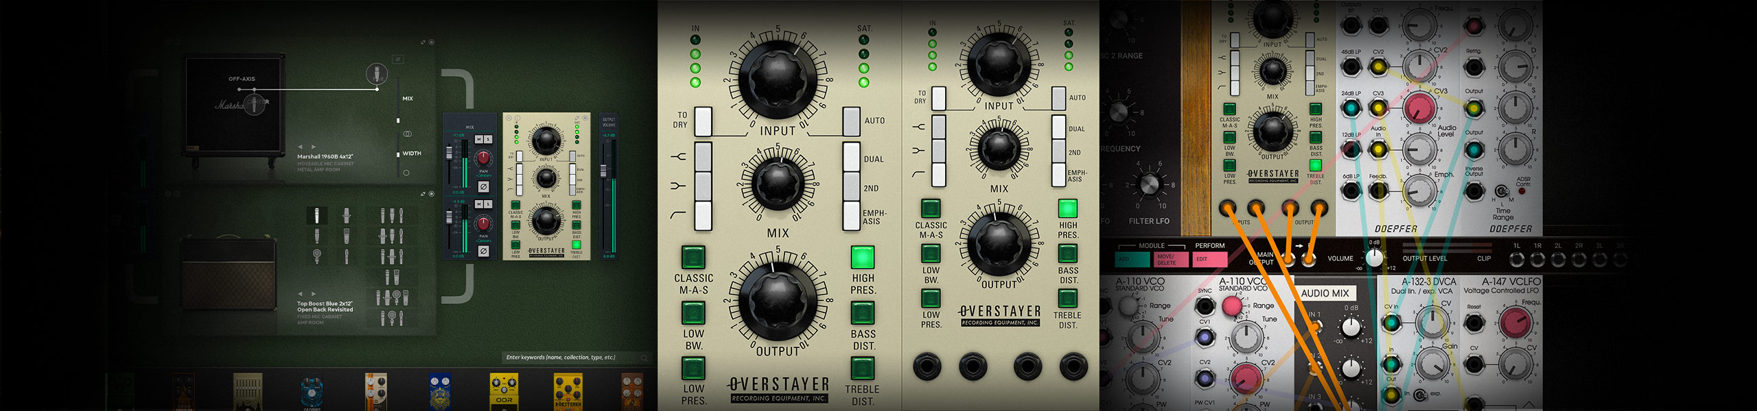Image resolution: width=1757 pixels, height=411 pixels.
Task: Click the 1L output jack
Action: [1517, 260]
